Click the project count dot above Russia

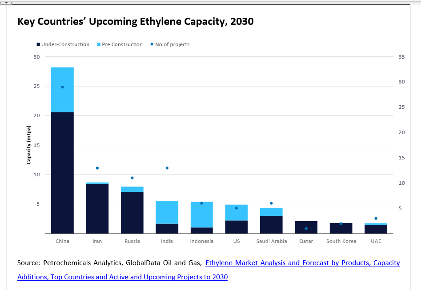[132, 178]
